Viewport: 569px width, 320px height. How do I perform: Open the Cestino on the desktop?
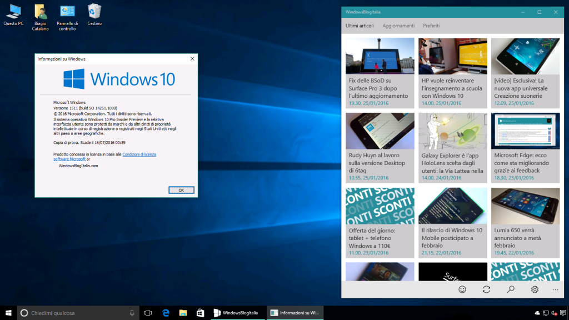coord(94,12)
